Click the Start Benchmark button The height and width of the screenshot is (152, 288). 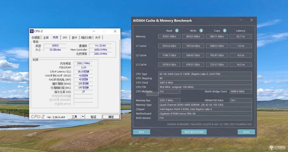(194, 132)
